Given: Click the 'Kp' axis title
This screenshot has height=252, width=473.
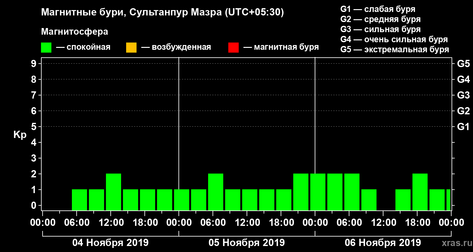Looking at the screenshot, I should click(20, 135).
